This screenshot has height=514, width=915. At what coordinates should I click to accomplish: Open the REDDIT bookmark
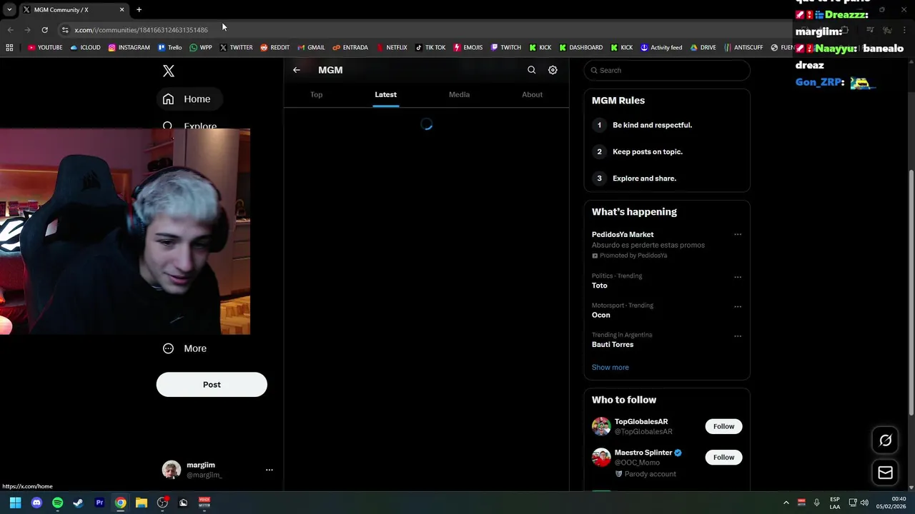click(274, 47)
